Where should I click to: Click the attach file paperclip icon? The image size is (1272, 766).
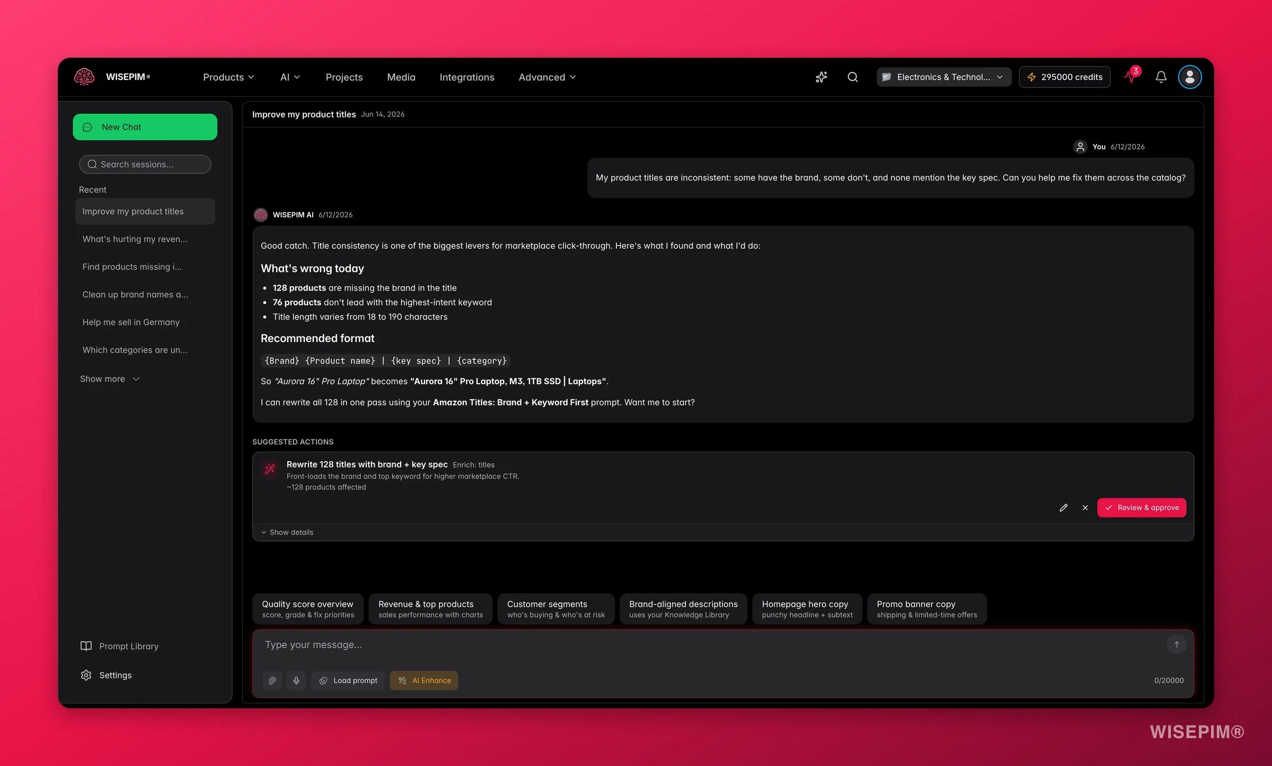coord(272,680)
